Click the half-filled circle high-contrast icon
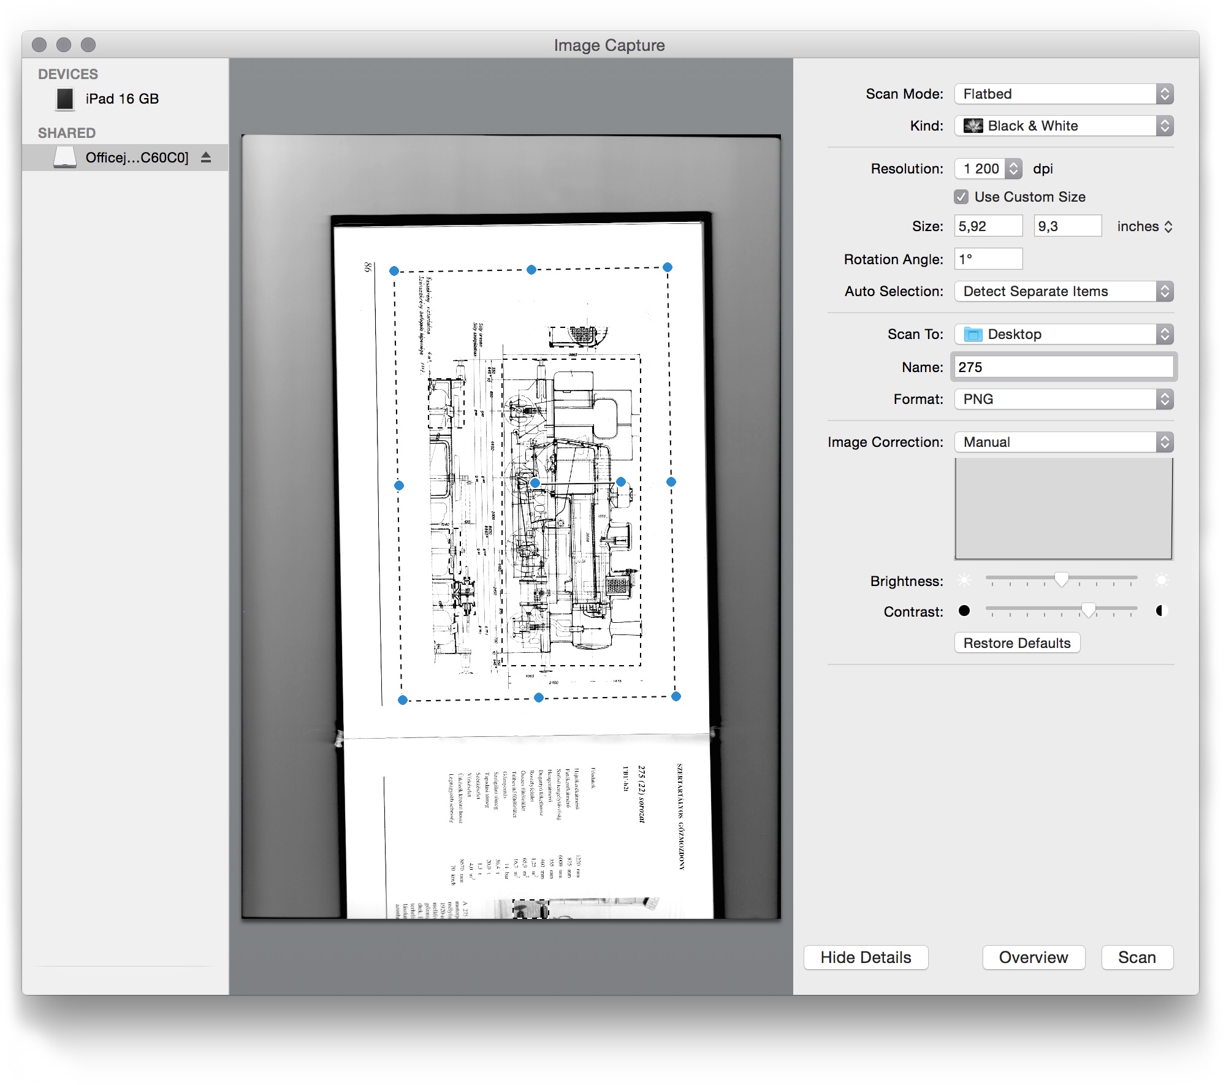1226x1085 pixels. 1160,611
